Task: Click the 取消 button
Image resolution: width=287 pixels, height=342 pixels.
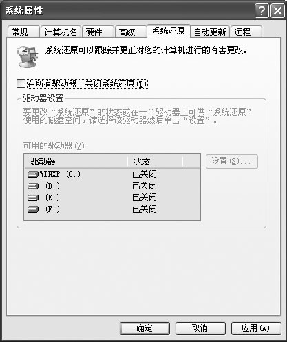Action: click(200, 328)
